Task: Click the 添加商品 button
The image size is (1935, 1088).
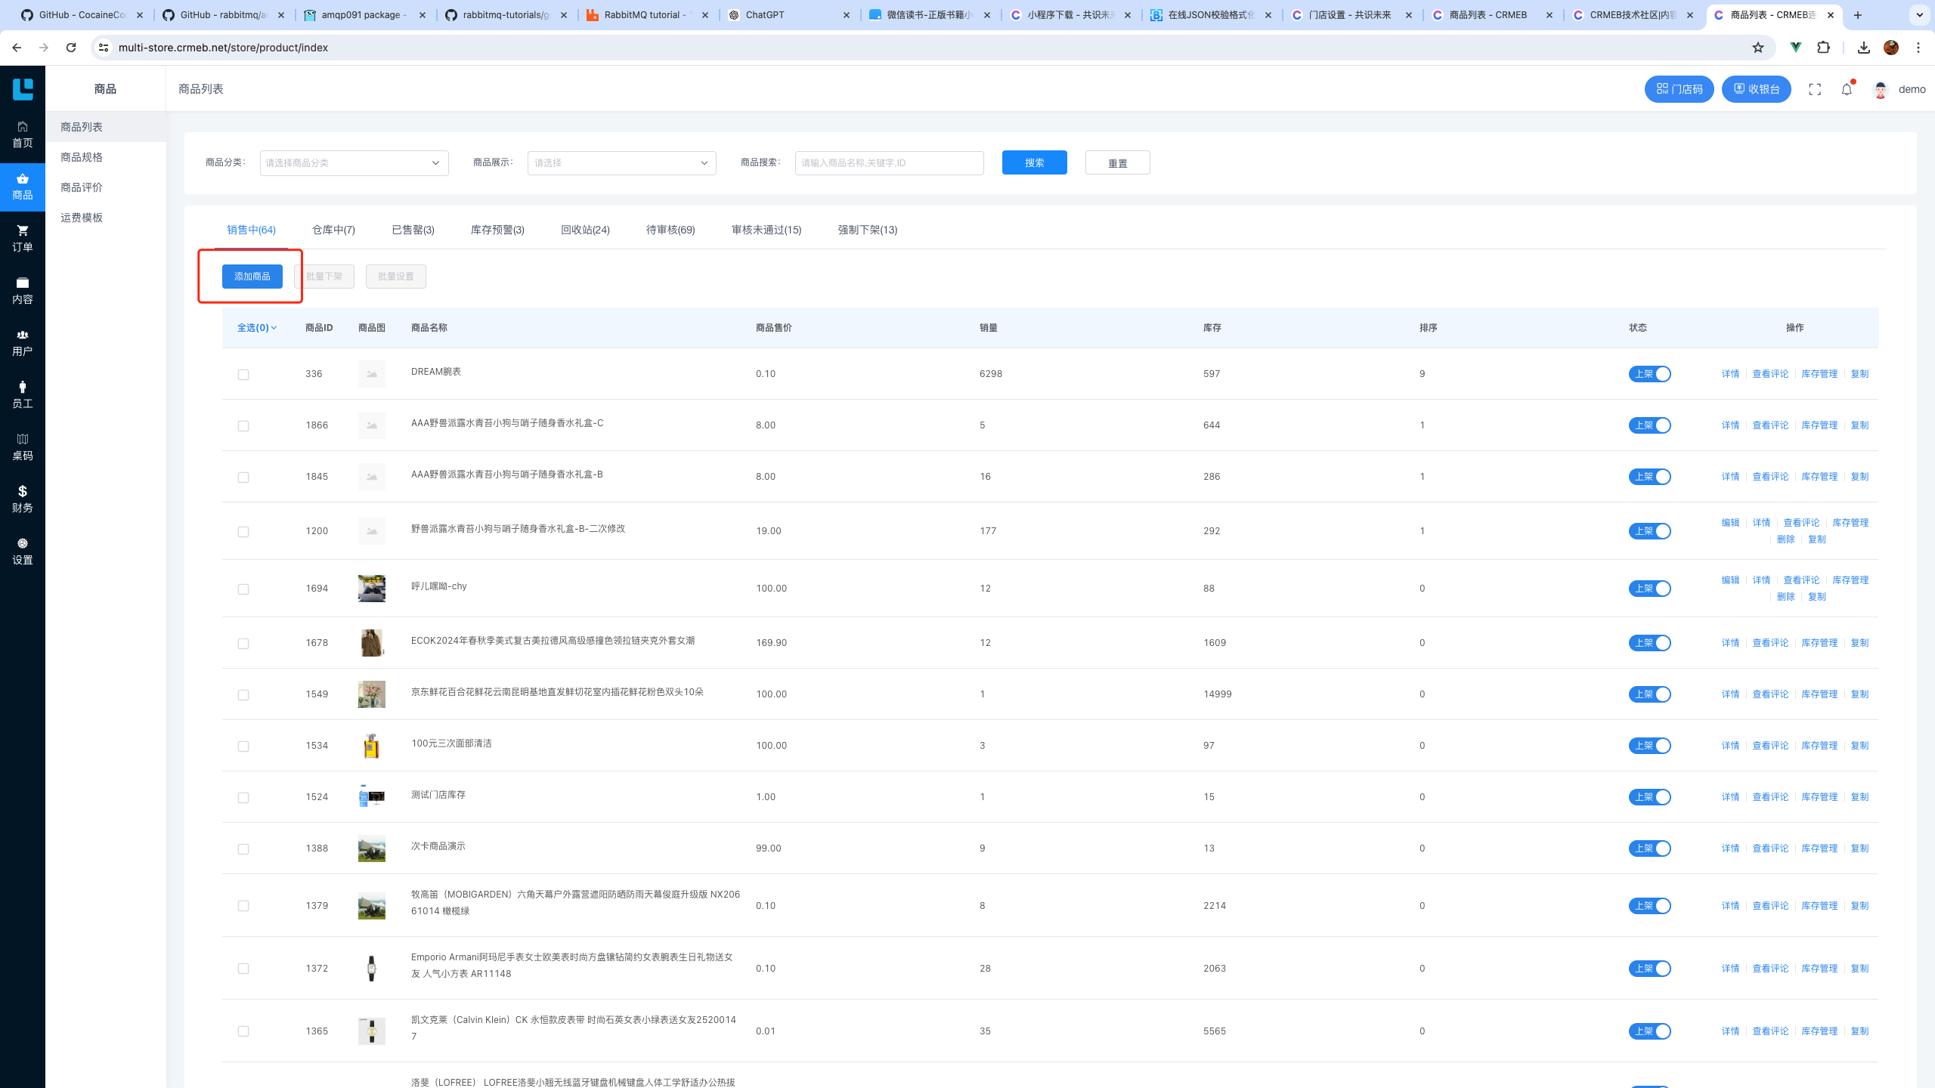Action: coord(252,277)
